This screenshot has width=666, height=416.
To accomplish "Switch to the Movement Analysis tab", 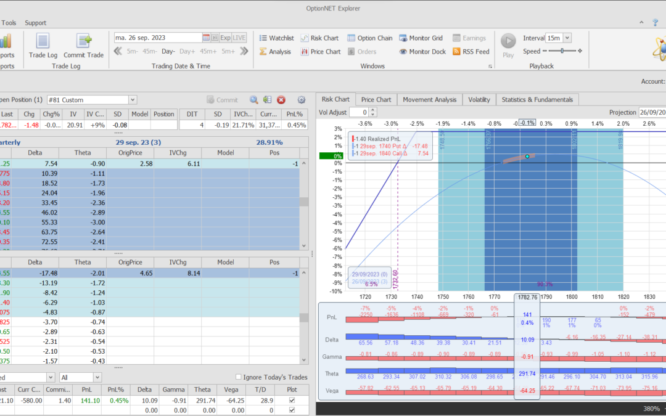I will pos(430,99).
